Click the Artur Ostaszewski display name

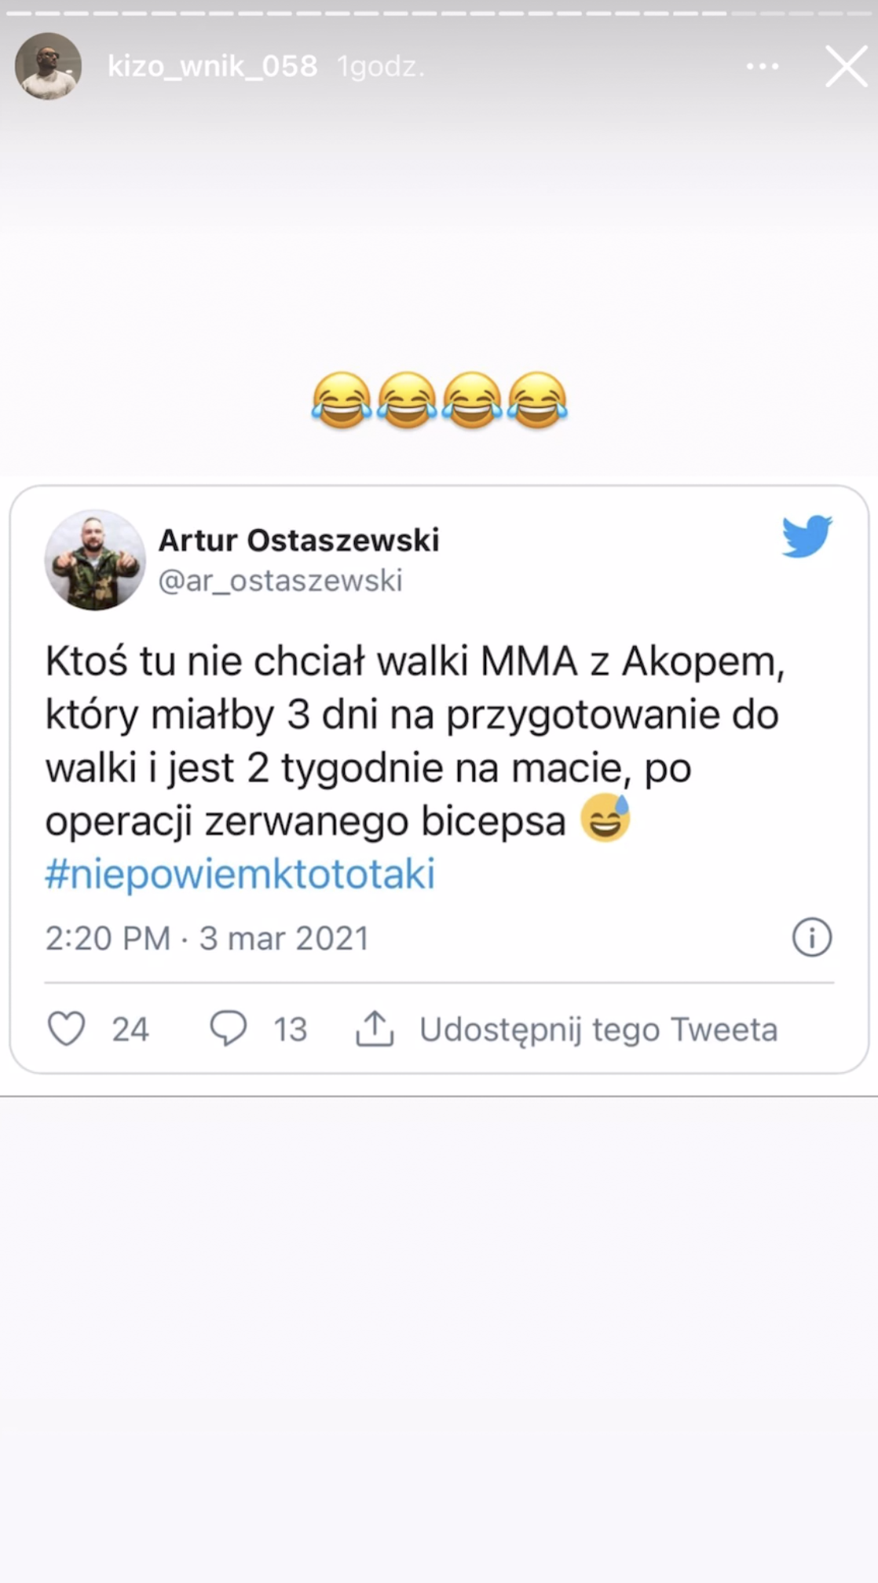[x=299, y=540]
